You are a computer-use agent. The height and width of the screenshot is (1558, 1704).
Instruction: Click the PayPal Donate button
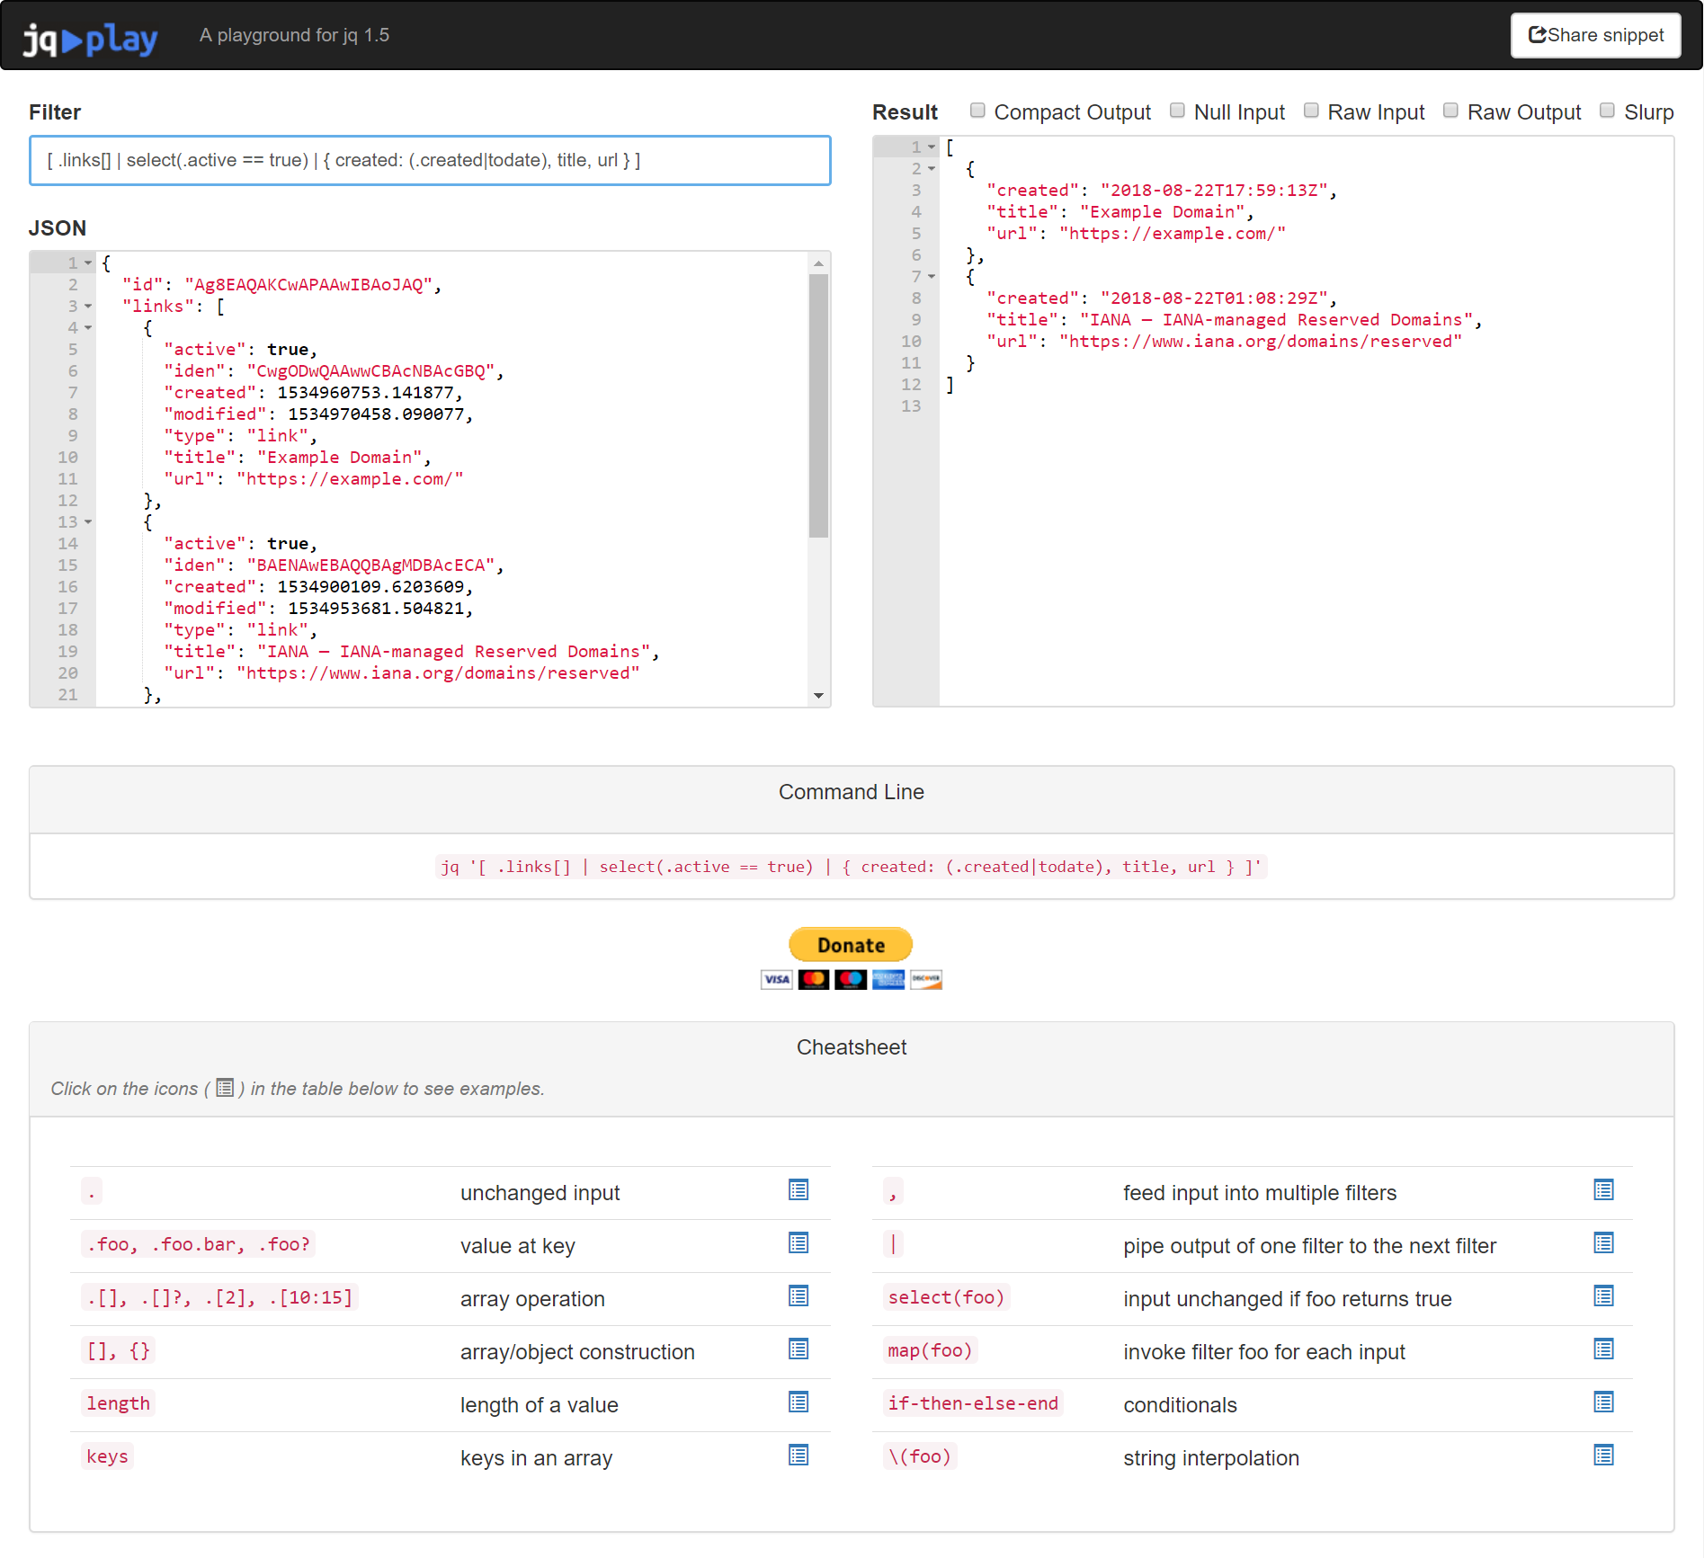click(850, 945)
